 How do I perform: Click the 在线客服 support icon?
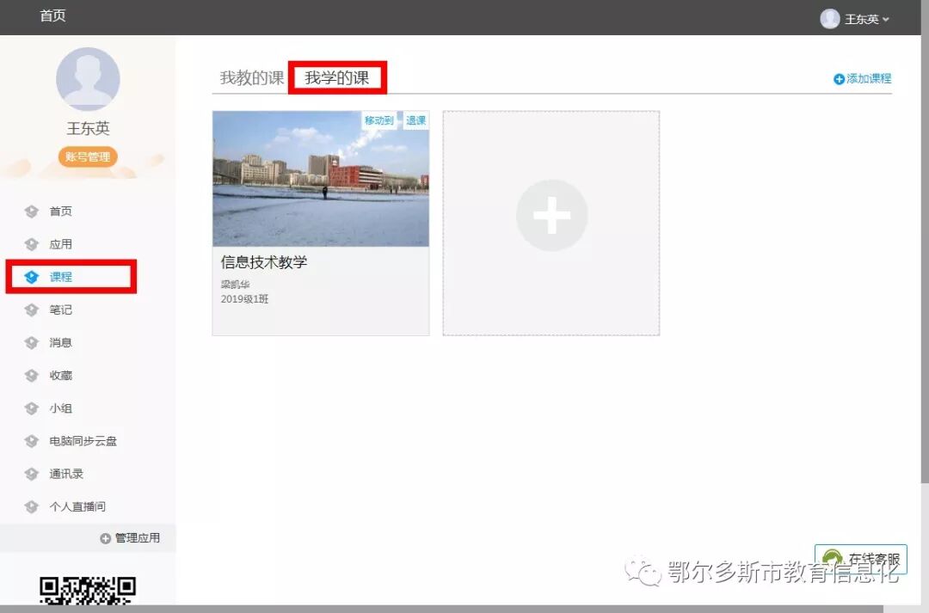tap(833, 557)
